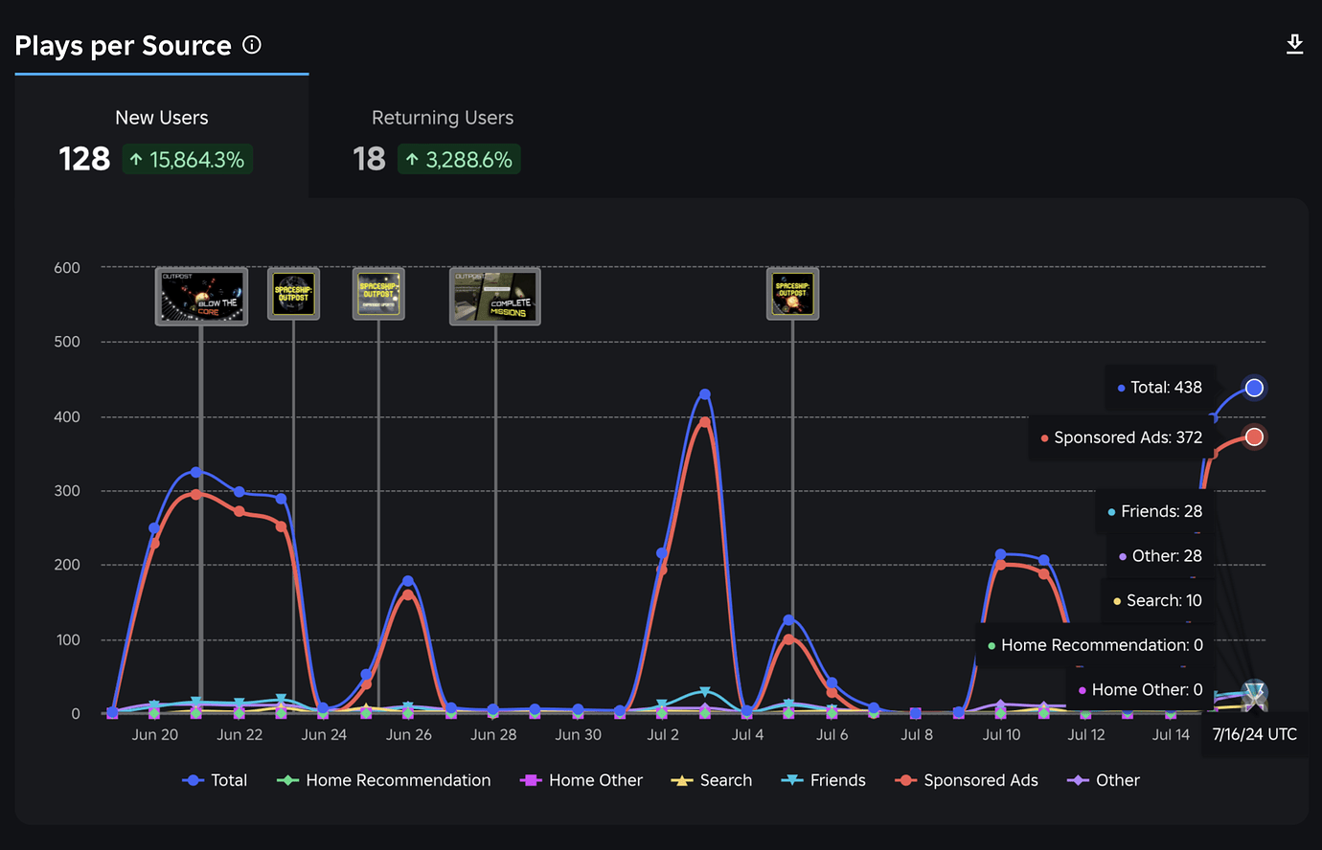Viewport: 1322px width, 850px height.
Task: Open the Spaceship Outpost thumbnail above Jun 25
Action: pos(378,294)
